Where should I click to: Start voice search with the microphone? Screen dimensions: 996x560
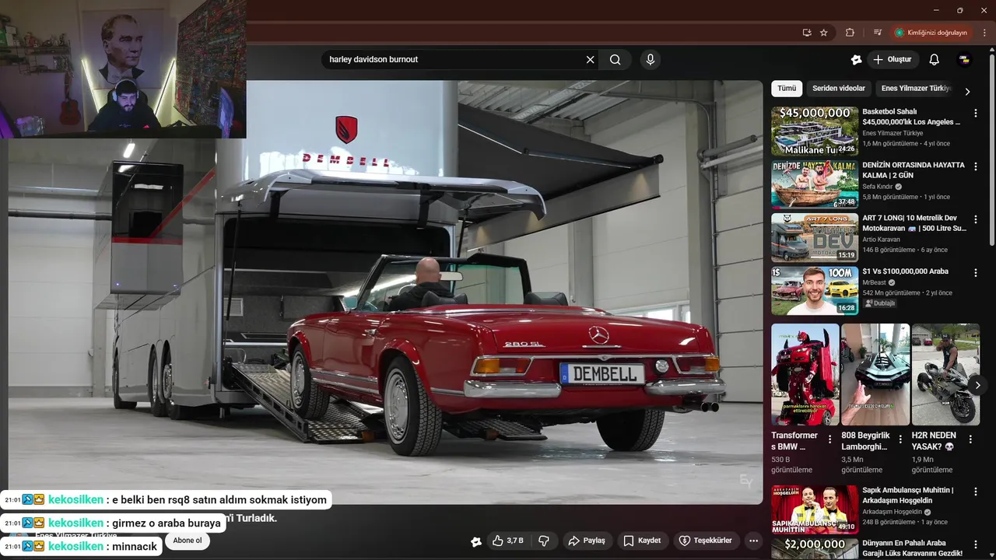click(x=651, y=60)
